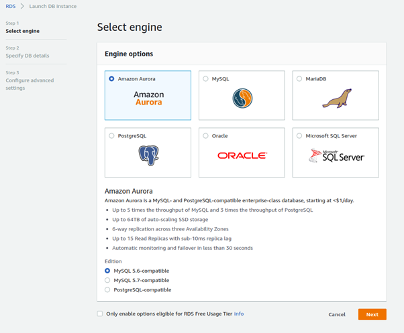The height and width of the screenshot is (333, 404).
Task: Enable the RDS Free Usage Tier checkbox
Action: click(x=100, y=314)
